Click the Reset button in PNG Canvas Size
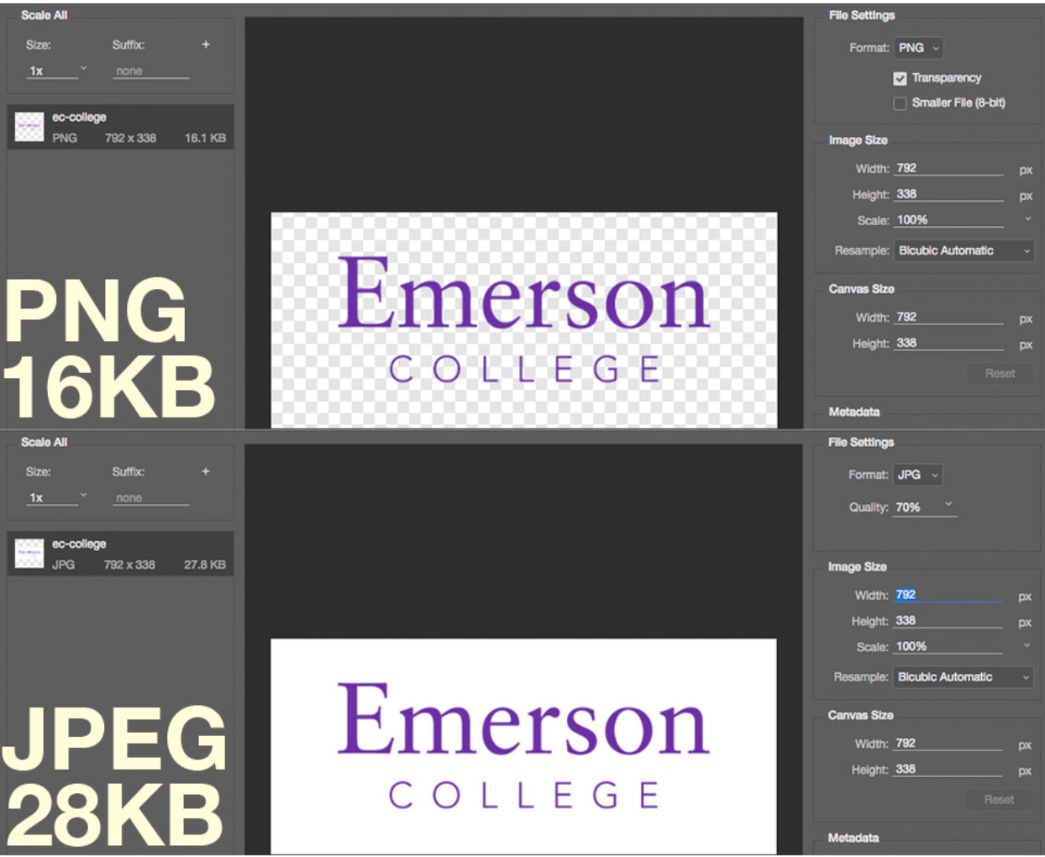 (x=1000, y=373)
